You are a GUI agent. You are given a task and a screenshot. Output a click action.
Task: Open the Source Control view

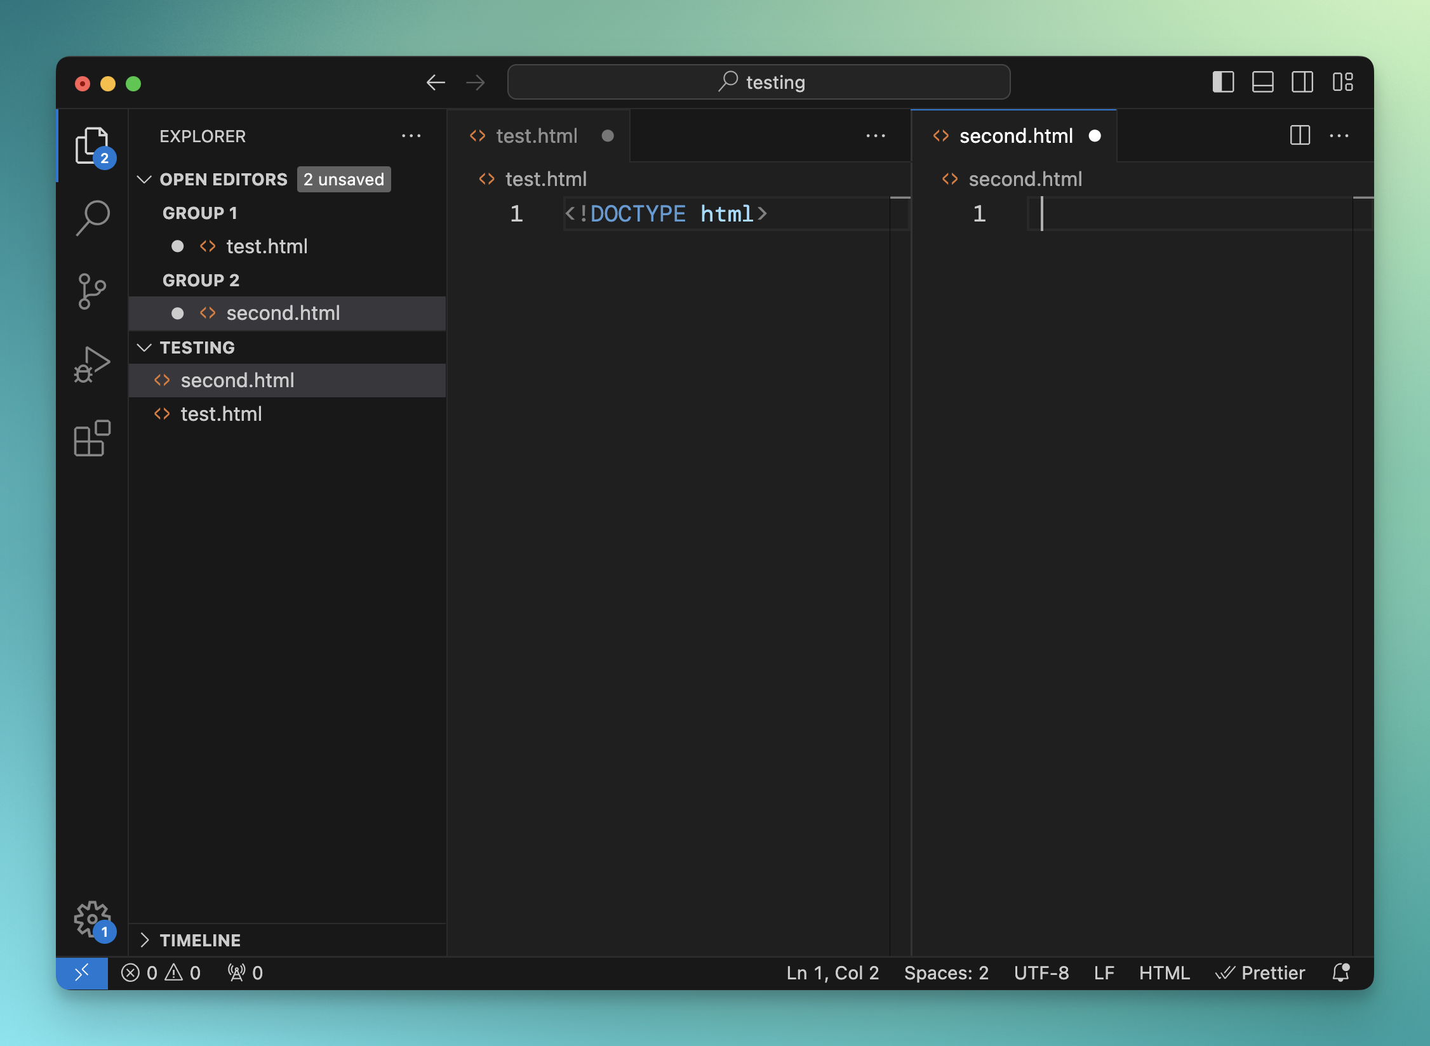tap(93, 291)
